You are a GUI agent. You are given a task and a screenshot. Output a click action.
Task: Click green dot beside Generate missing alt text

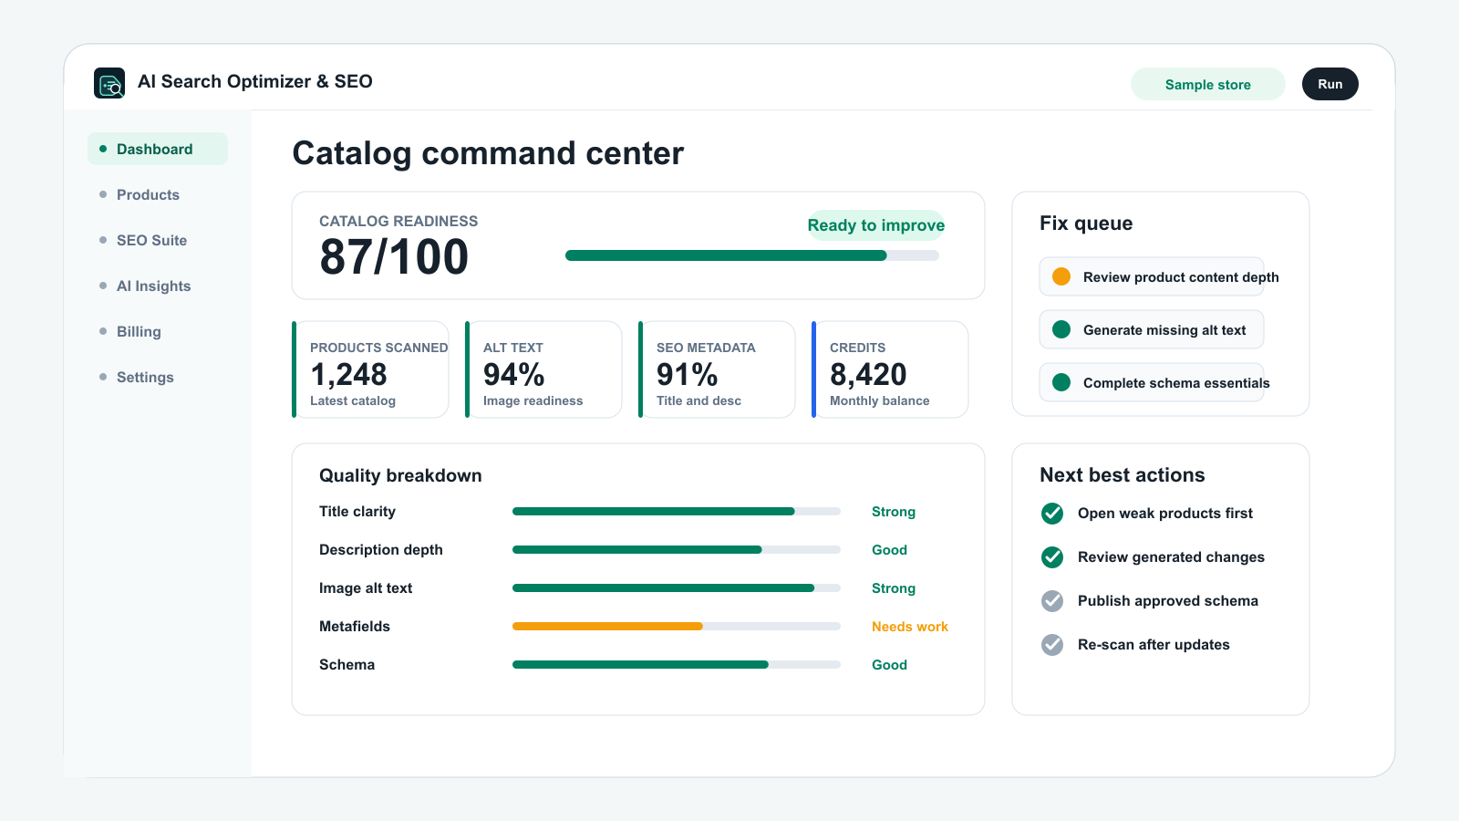coord(1061,329)
